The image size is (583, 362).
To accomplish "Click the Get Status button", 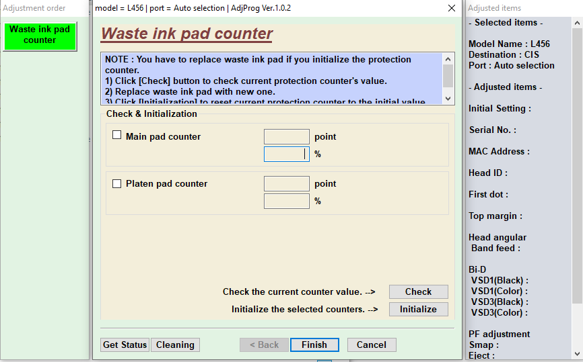I will click(x=125, y=345).
